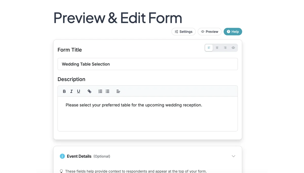Toggle bold formatting in description toolbar
The width and height of the screenshot is (304, 173).
[64, 91]
